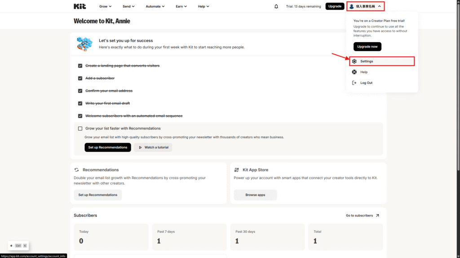The image size is (460, 258).
Task: Click the Log Out door icon
Action: coord(354,83)
